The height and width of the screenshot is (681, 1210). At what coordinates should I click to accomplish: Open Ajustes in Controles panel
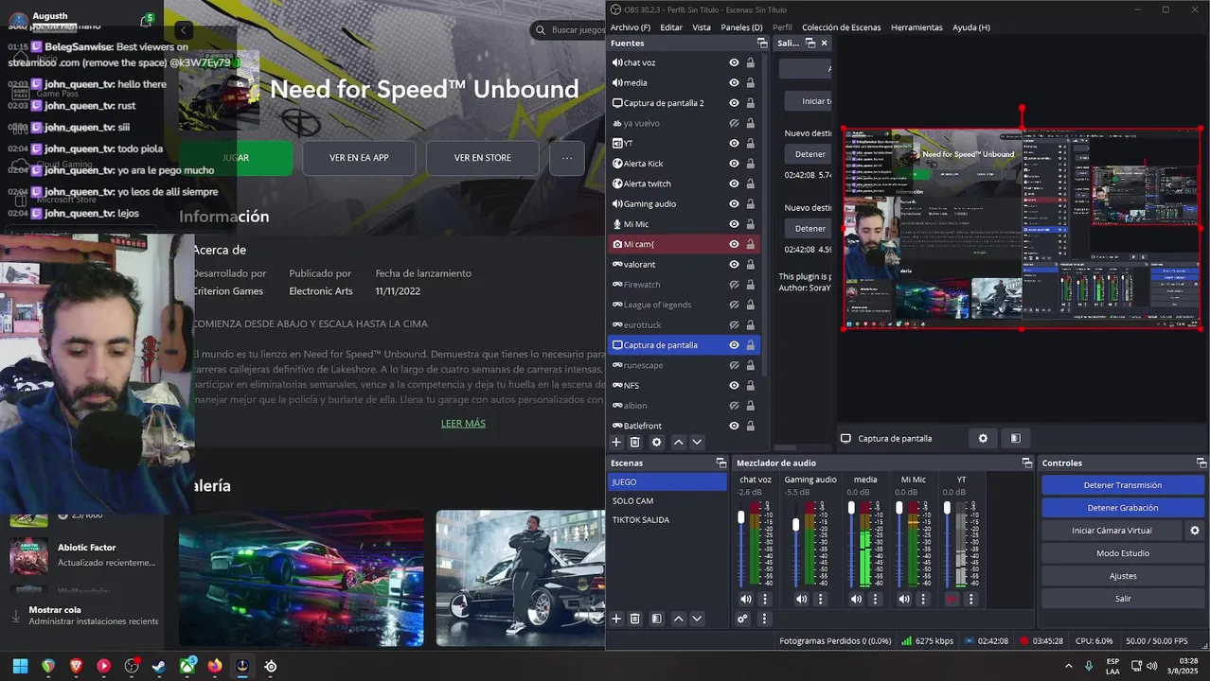[x=1123, y=576]
